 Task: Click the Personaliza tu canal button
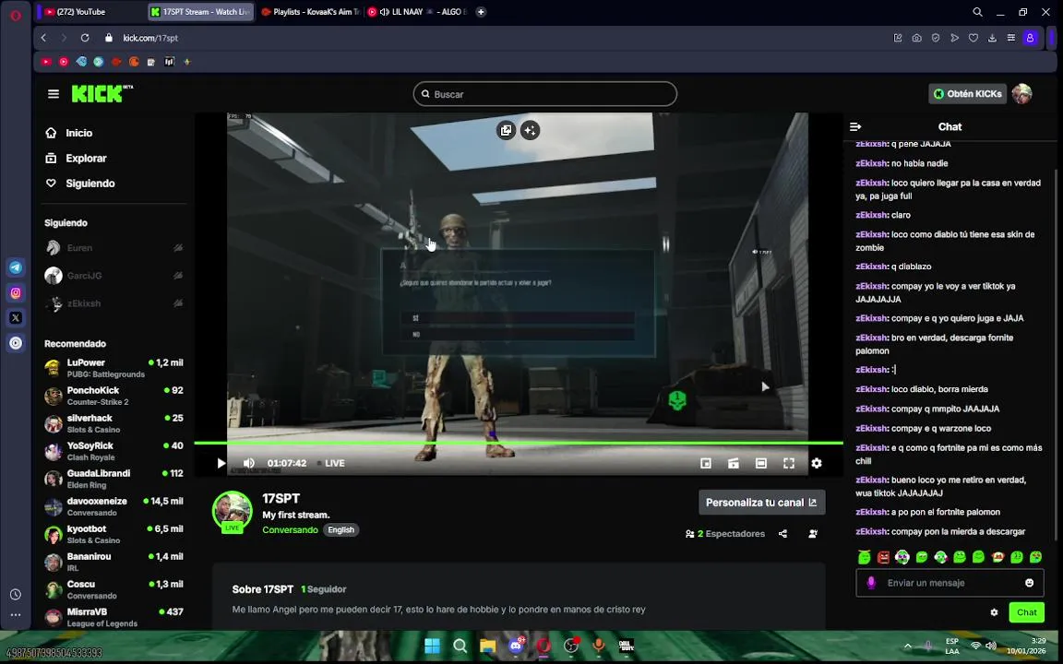tap(761, 502)
